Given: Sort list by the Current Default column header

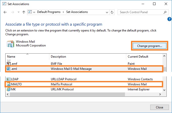Looking at the screenshot, I should tap(144, 57).
